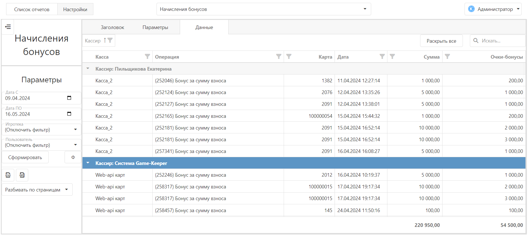
Task: Open the Администратор account menu arrow
Action: 518,9
